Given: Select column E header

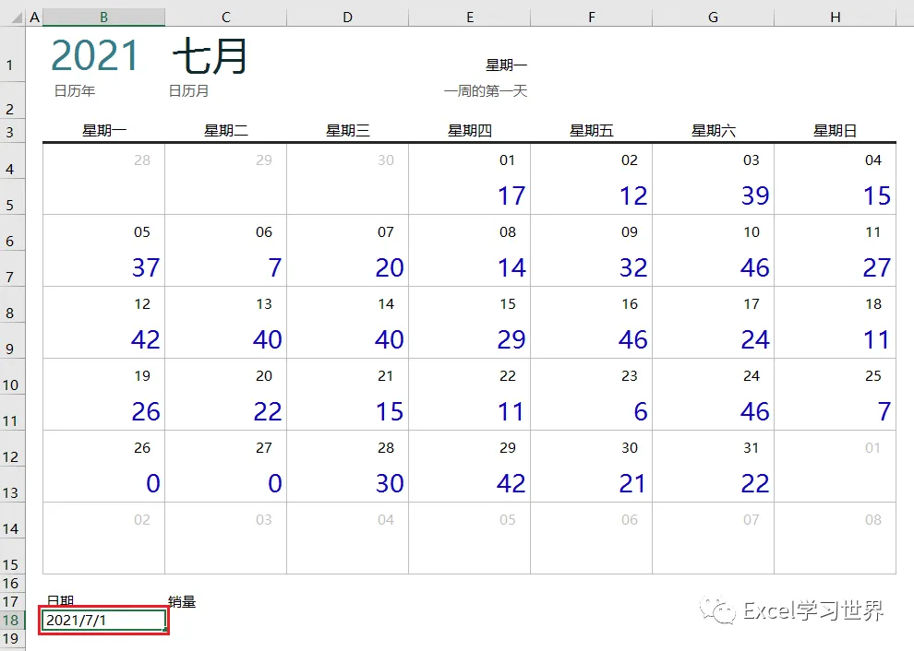Looking at the screenshot, I should [x=470, y=18].
